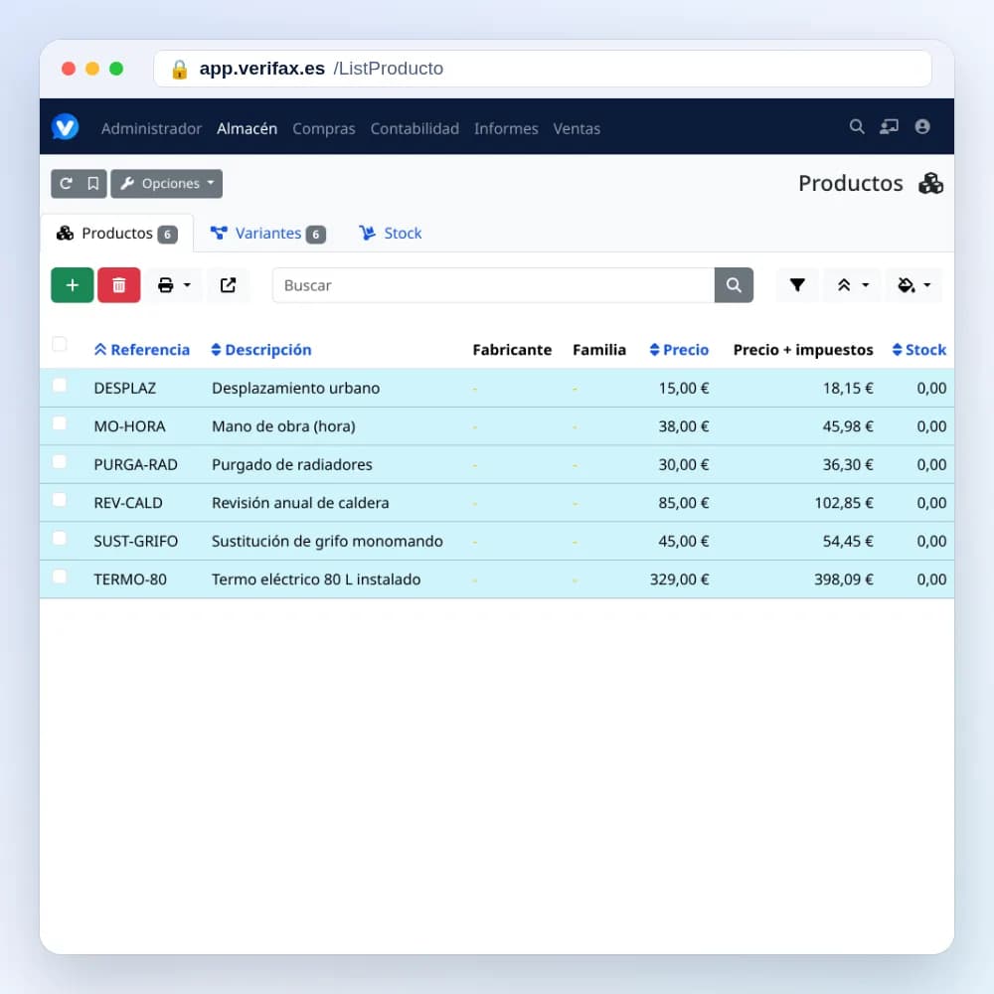
Task: Click the lock icon in address bar
Action: click(x=179, y=70)
